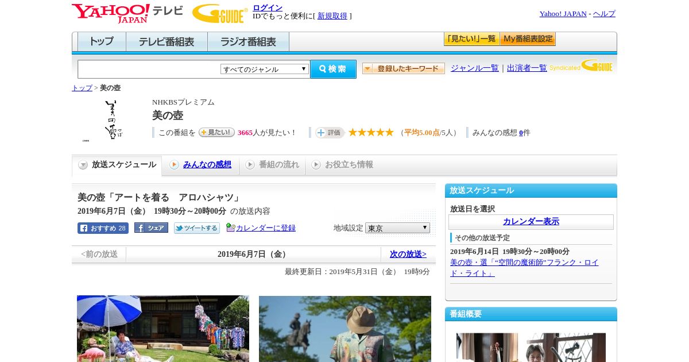The height and width of the screenshot is (362, 689).
Task: Open the すべてのジャンル dropdown
Action: coord(265,69)
